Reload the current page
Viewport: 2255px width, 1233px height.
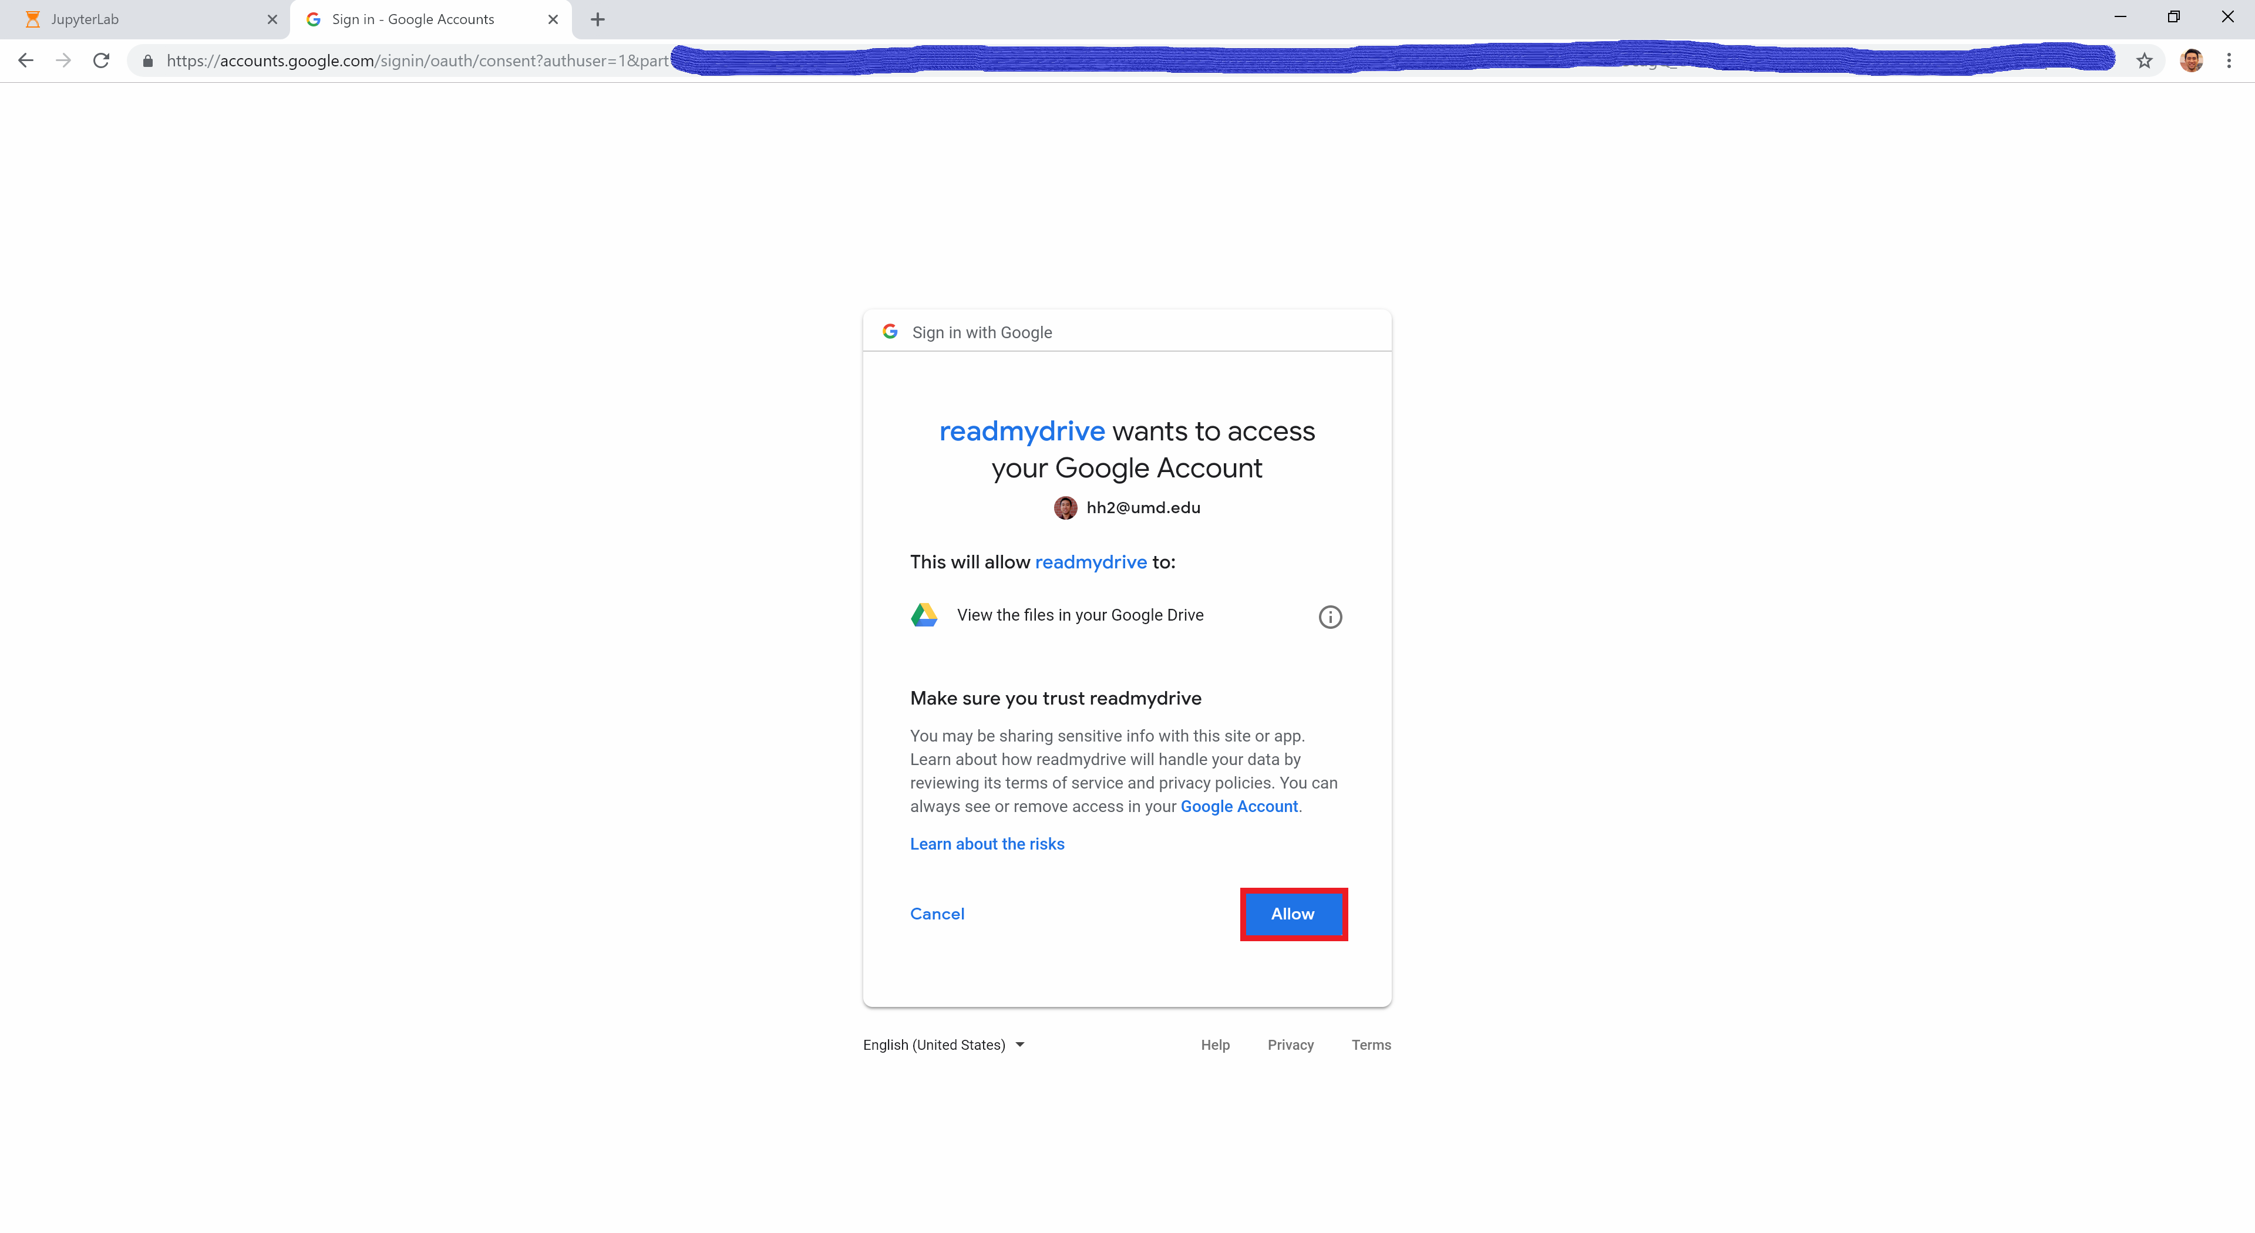pos(102,60)
